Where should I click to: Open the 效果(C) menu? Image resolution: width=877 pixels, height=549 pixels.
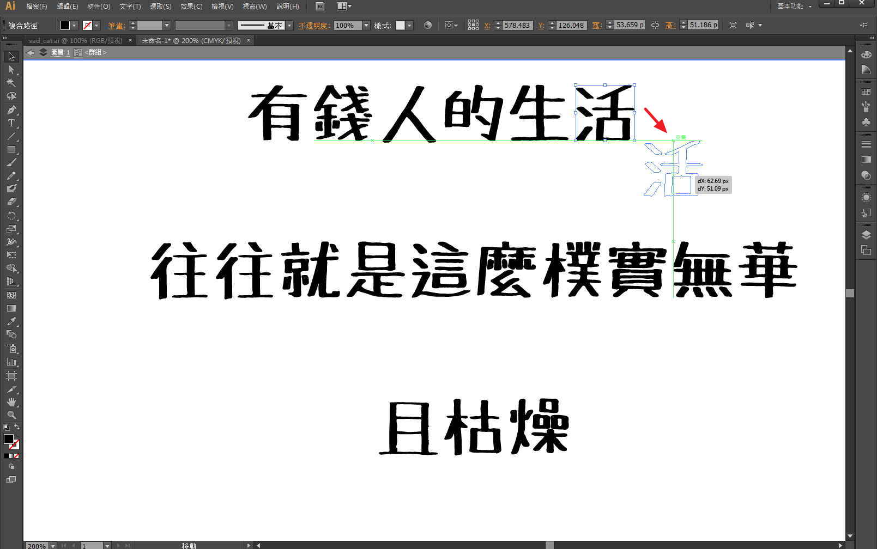[191, 7]
